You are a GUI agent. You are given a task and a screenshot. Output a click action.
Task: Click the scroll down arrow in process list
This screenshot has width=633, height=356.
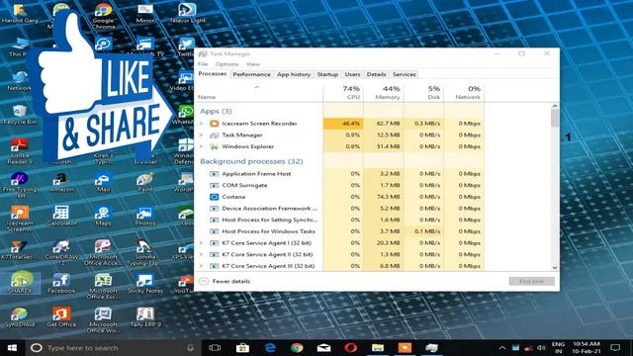[555, 268]
